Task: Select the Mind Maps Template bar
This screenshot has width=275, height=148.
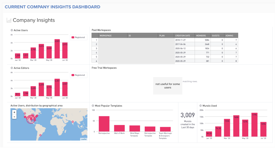Action: click(x=135, y=128)
